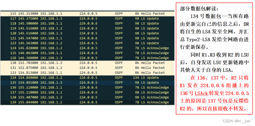Select packet 115 Hello Packet row
This screenshot has height=126, width=255.
point(87,14)
